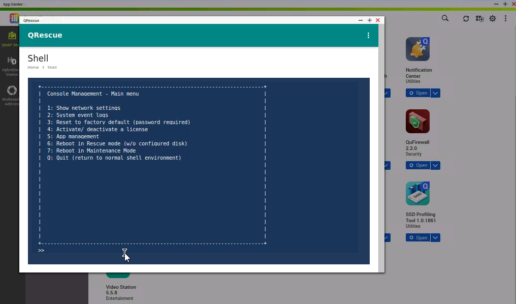Image resolution: width=516 pixels, height=304 pixels.
Task: Click 'Show network settings' menu line
Action: 84,108
